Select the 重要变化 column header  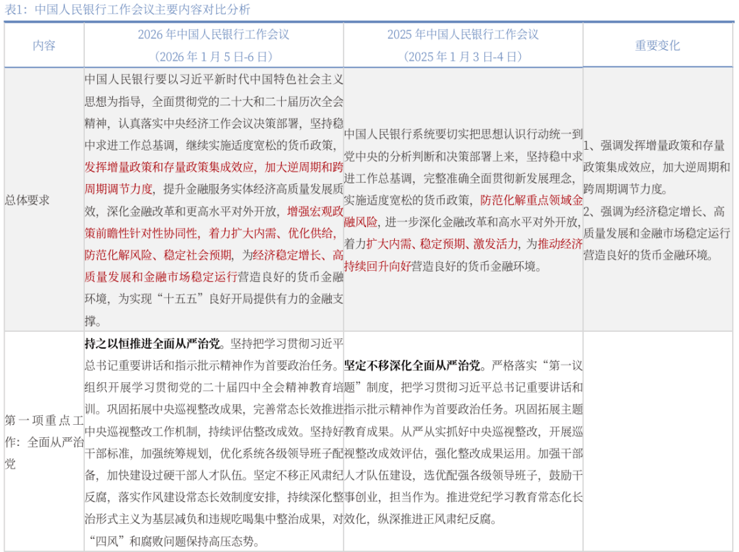tap(658, 46)
